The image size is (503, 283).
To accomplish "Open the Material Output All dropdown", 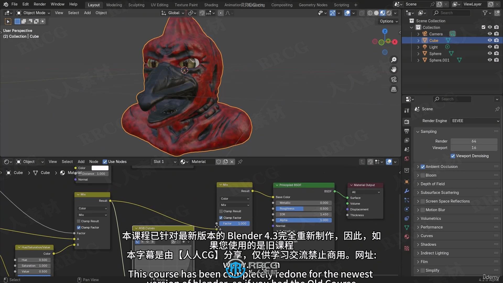I will click(x=365, y=192).
